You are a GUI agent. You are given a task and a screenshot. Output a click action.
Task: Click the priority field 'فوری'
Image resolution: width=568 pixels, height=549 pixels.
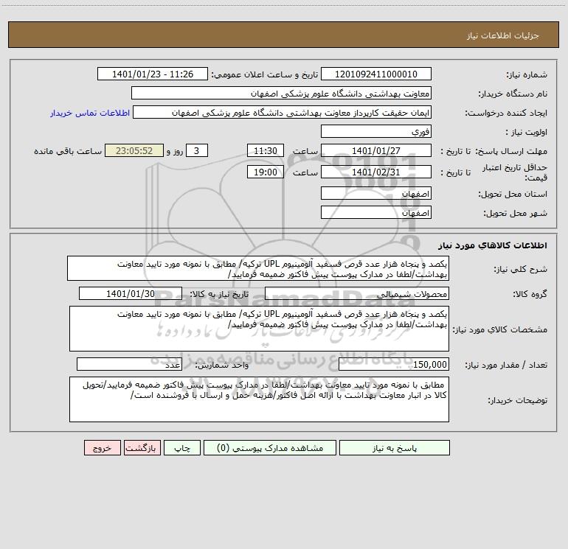(376, 132)
